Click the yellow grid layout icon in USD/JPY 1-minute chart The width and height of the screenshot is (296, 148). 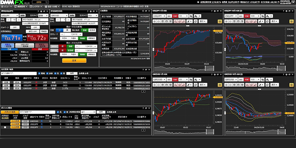(x=220, y=21)
